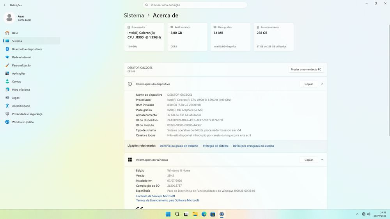Click the ID do Dispositivo value
The height and width of the screenshot is (219, 390).
195,120
